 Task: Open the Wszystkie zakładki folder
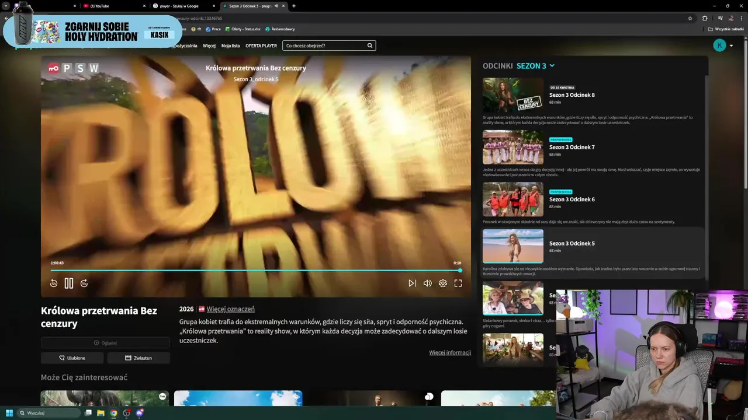(x=727, y=29)
